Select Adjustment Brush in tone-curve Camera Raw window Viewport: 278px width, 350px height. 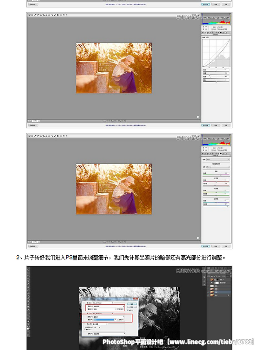[55, 15]
